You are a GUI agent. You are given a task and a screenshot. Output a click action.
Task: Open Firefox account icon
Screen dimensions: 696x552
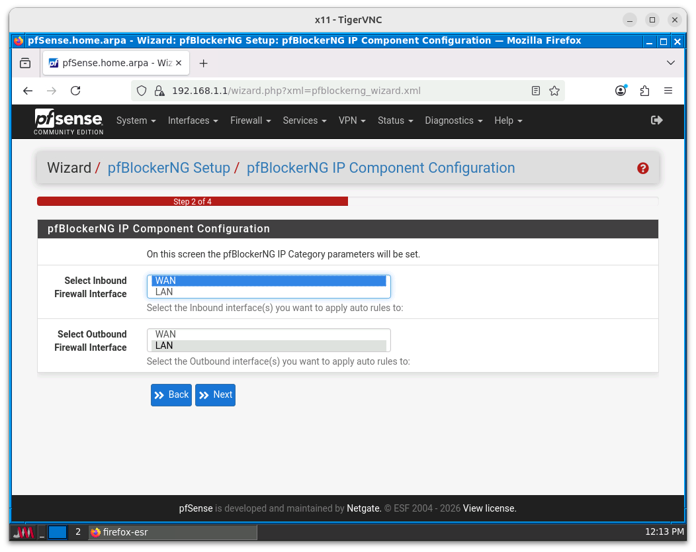[x=621, y=91]
